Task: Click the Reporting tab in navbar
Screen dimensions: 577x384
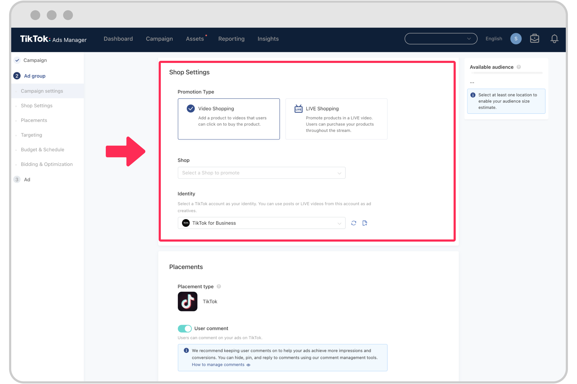Action: [231, 39]
